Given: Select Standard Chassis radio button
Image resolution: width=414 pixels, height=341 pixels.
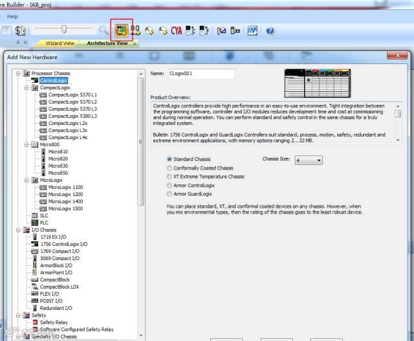Looking at the screenshot, I should [x=169, y=159].
